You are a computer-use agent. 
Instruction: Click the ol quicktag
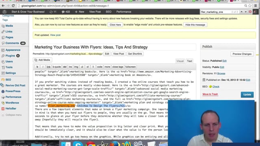click(x=88, y=67)
